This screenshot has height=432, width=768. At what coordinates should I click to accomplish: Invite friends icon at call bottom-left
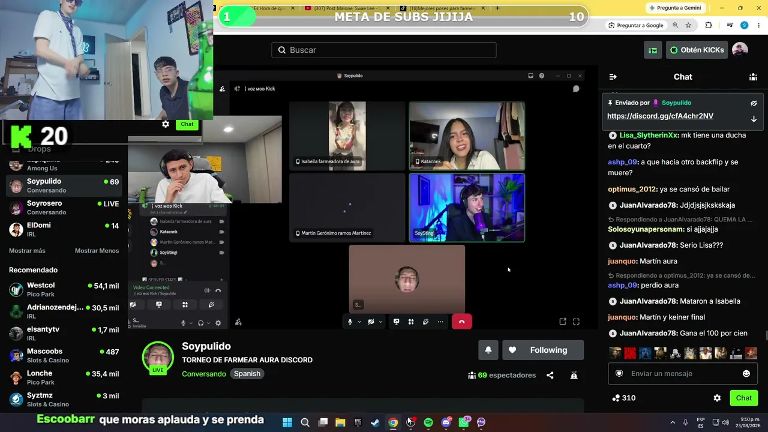coord(238,322)
